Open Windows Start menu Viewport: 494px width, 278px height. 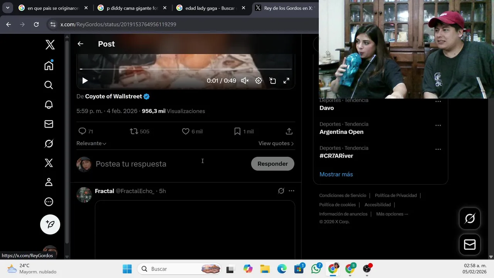coord(127,269)
